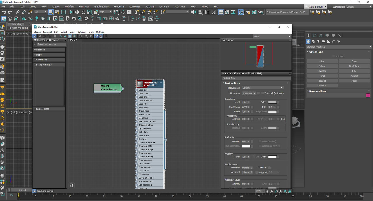Select the Cameras category icon
This screenshot has height=201, width=373.
[323, 41]
